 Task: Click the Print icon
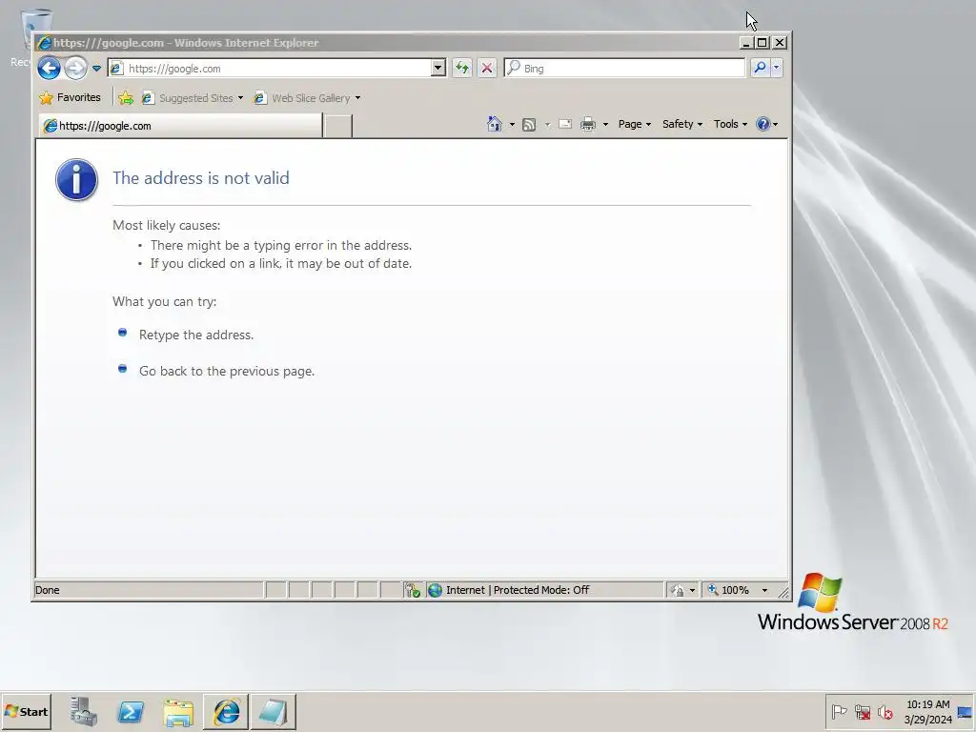tap(587, 125)
